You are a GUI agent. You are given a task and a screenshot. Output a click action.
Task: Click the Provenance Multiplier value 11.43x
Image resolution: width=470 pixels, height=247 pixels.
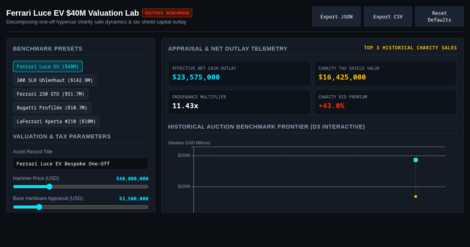point(185,106)
